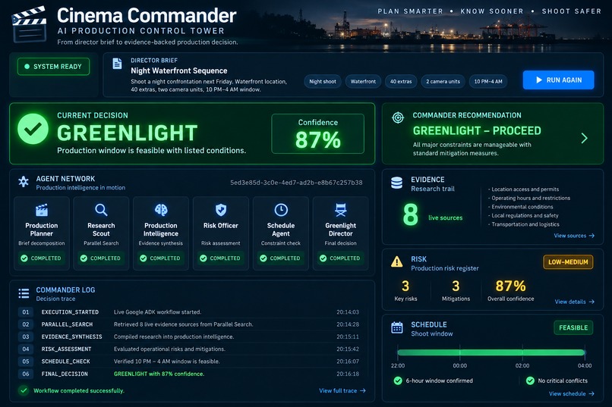Click the green shoot window timeline bar
The image size is (612, 407).
pos(491,352)
